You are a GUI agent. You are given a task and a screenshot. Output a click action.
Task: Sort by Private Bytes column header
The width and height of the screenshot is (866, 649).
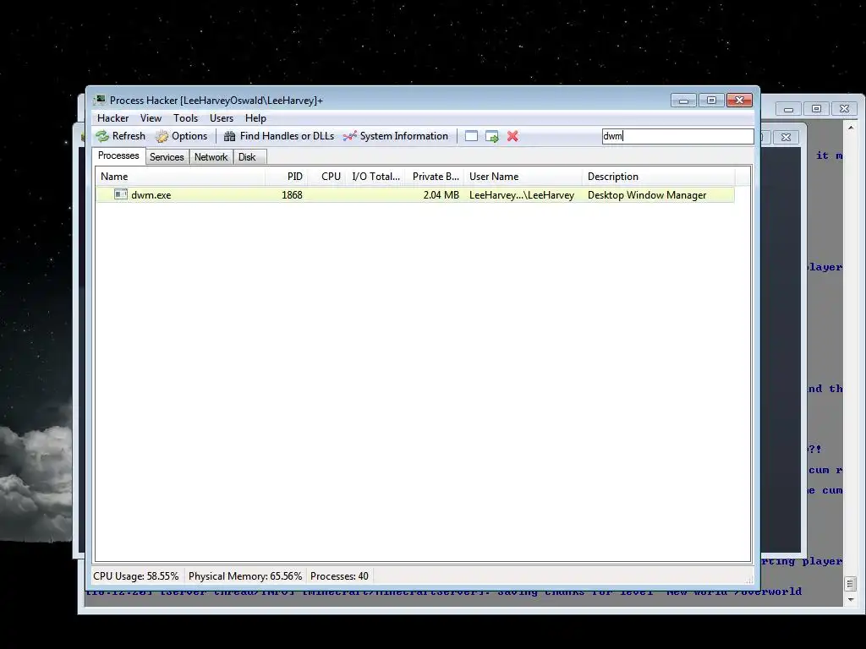(435, 177)
